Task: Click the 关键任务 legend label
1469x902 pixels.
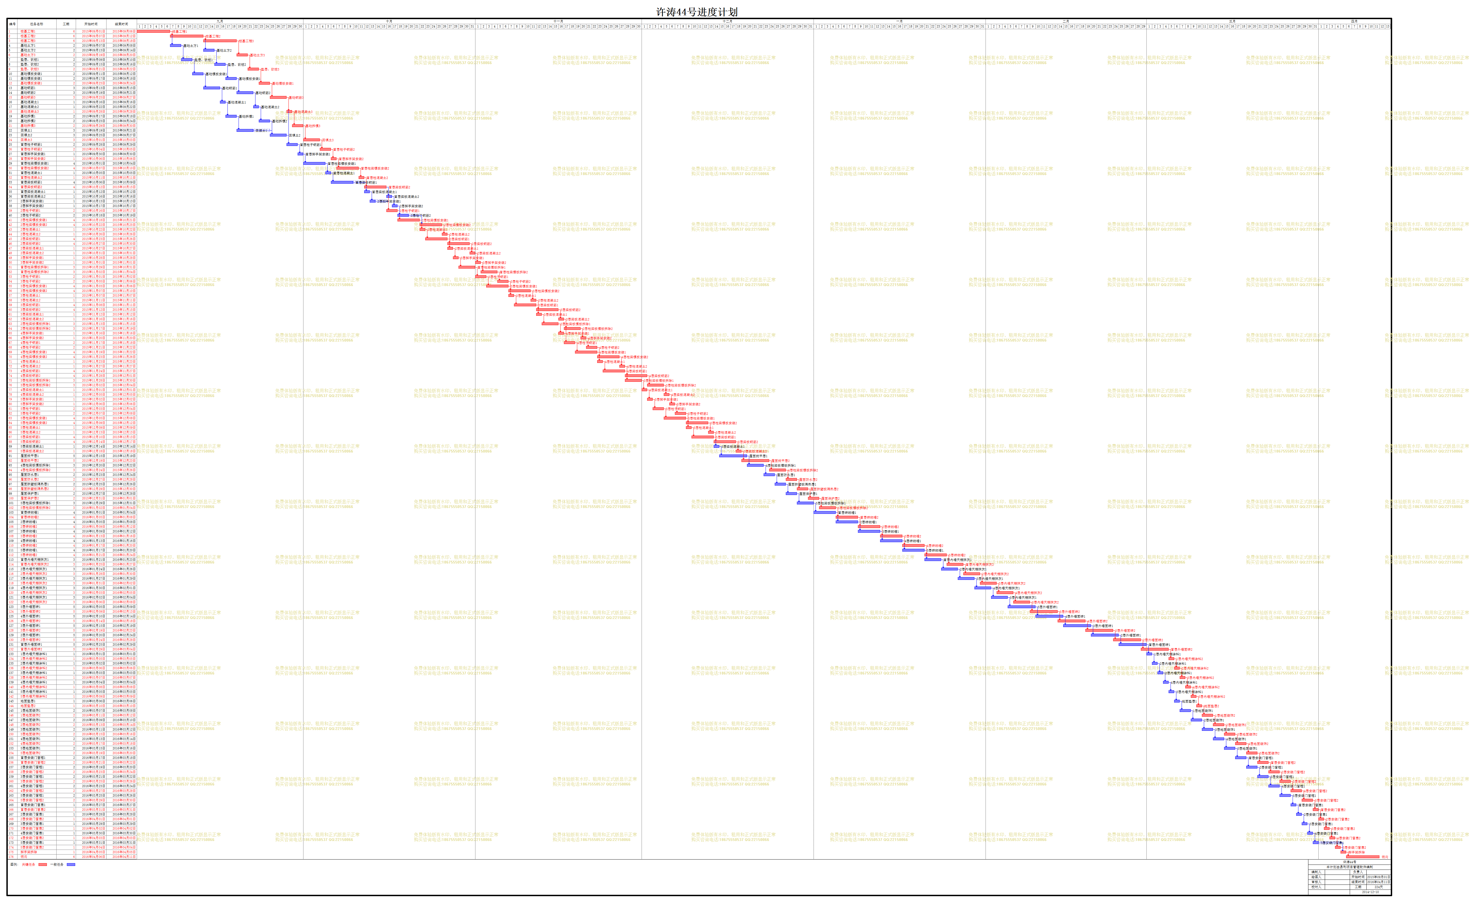Action: coord(29,865)
